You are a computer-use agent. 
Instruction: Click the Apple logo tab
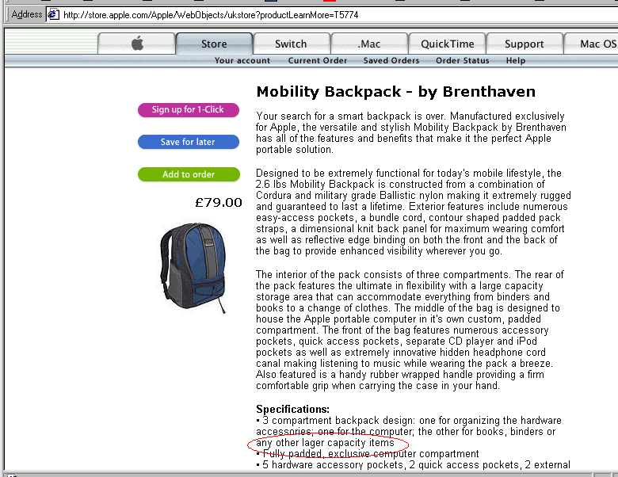pos(136,44)
